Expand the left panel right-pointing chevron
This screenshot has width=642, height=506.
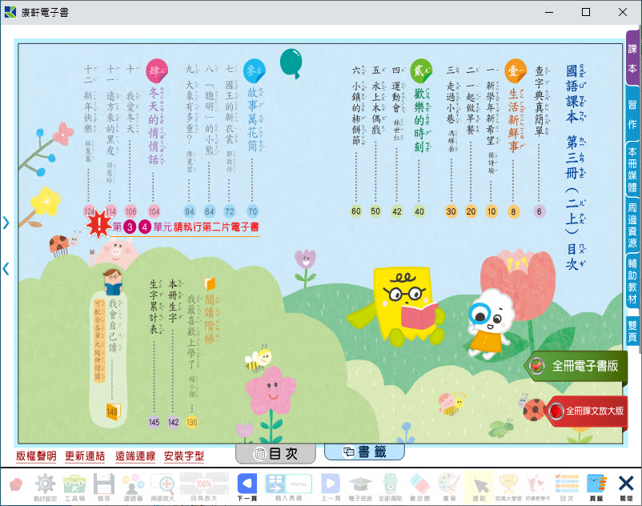pyautogui.click(x=6, y=223)
